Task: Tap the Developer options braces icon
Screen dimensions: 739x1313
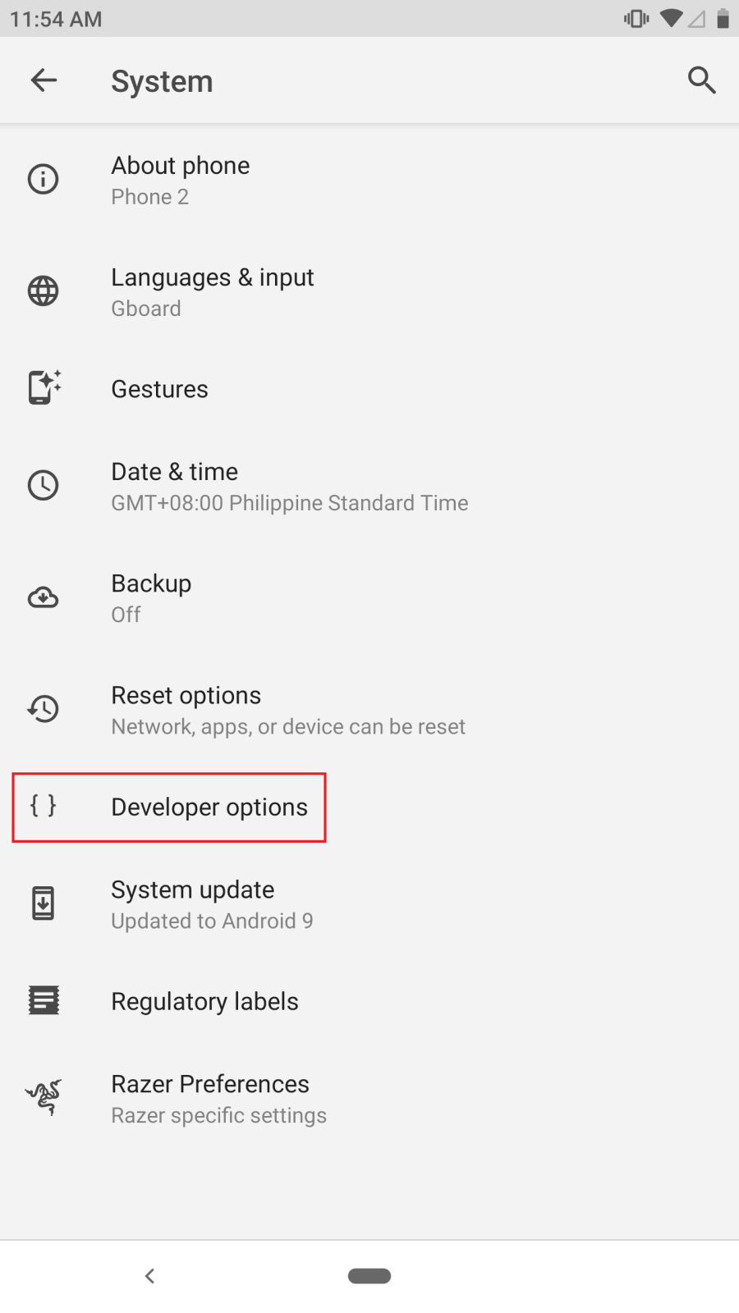Action: 43,807
